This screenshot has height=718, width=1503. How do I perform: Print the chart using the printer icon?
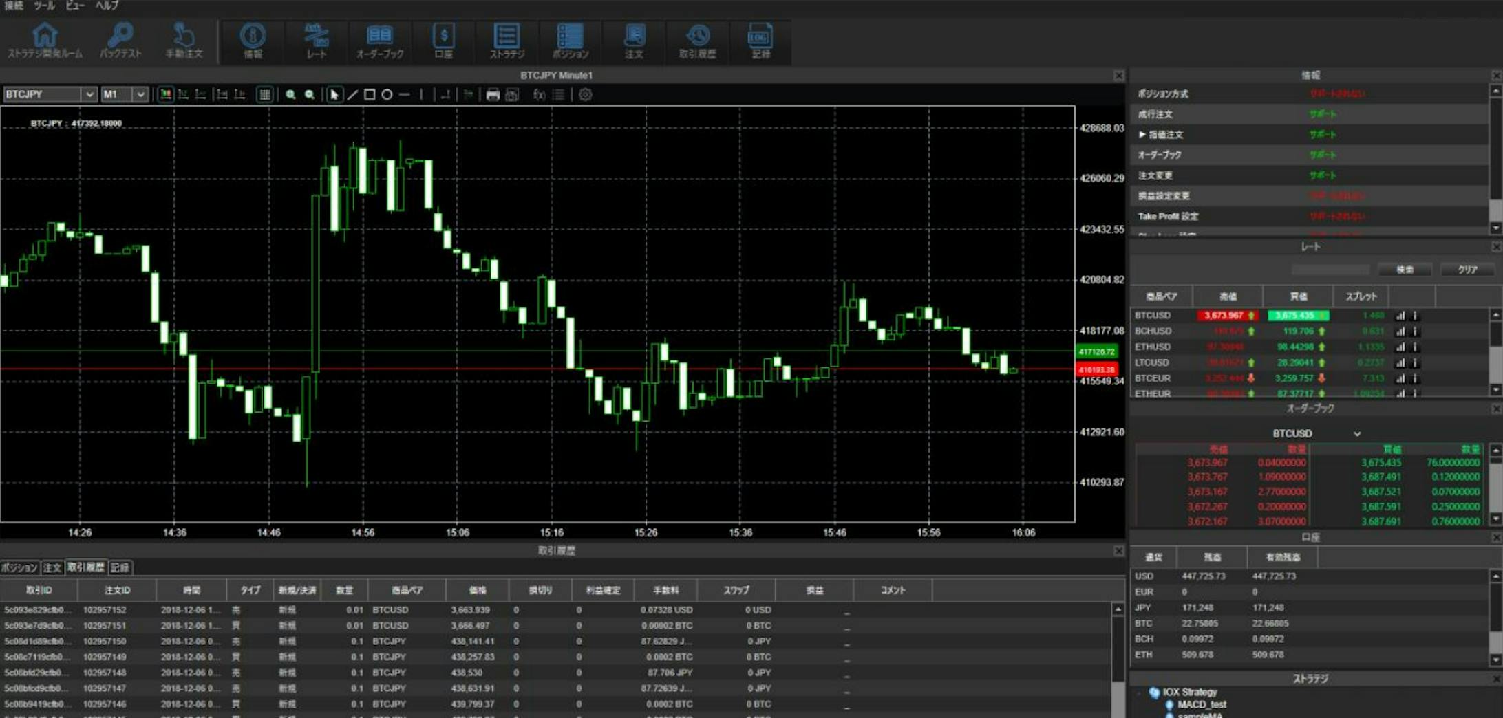(x=491, y=94)
